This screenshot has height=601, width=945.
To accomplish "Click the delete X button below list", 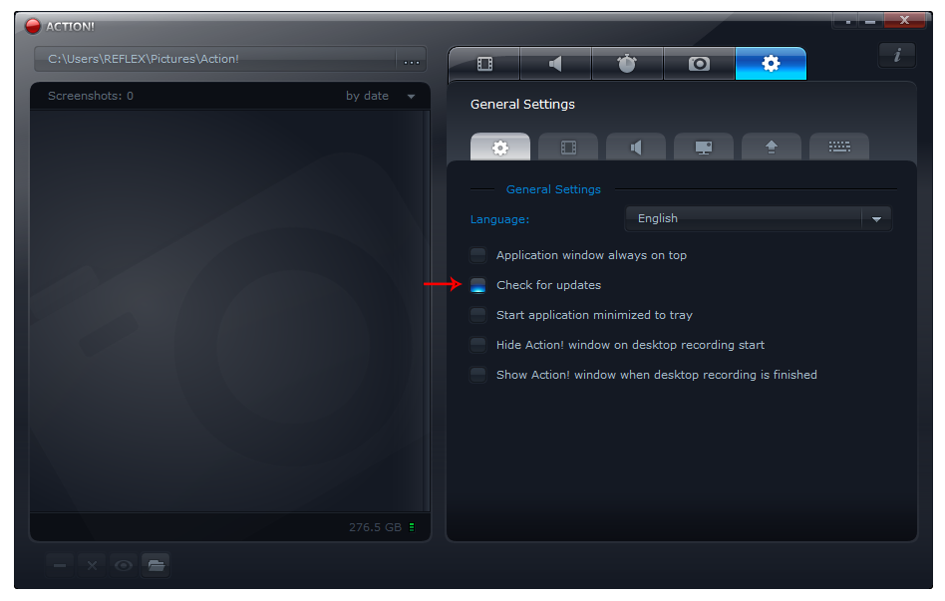I will (x=92, y=565).
